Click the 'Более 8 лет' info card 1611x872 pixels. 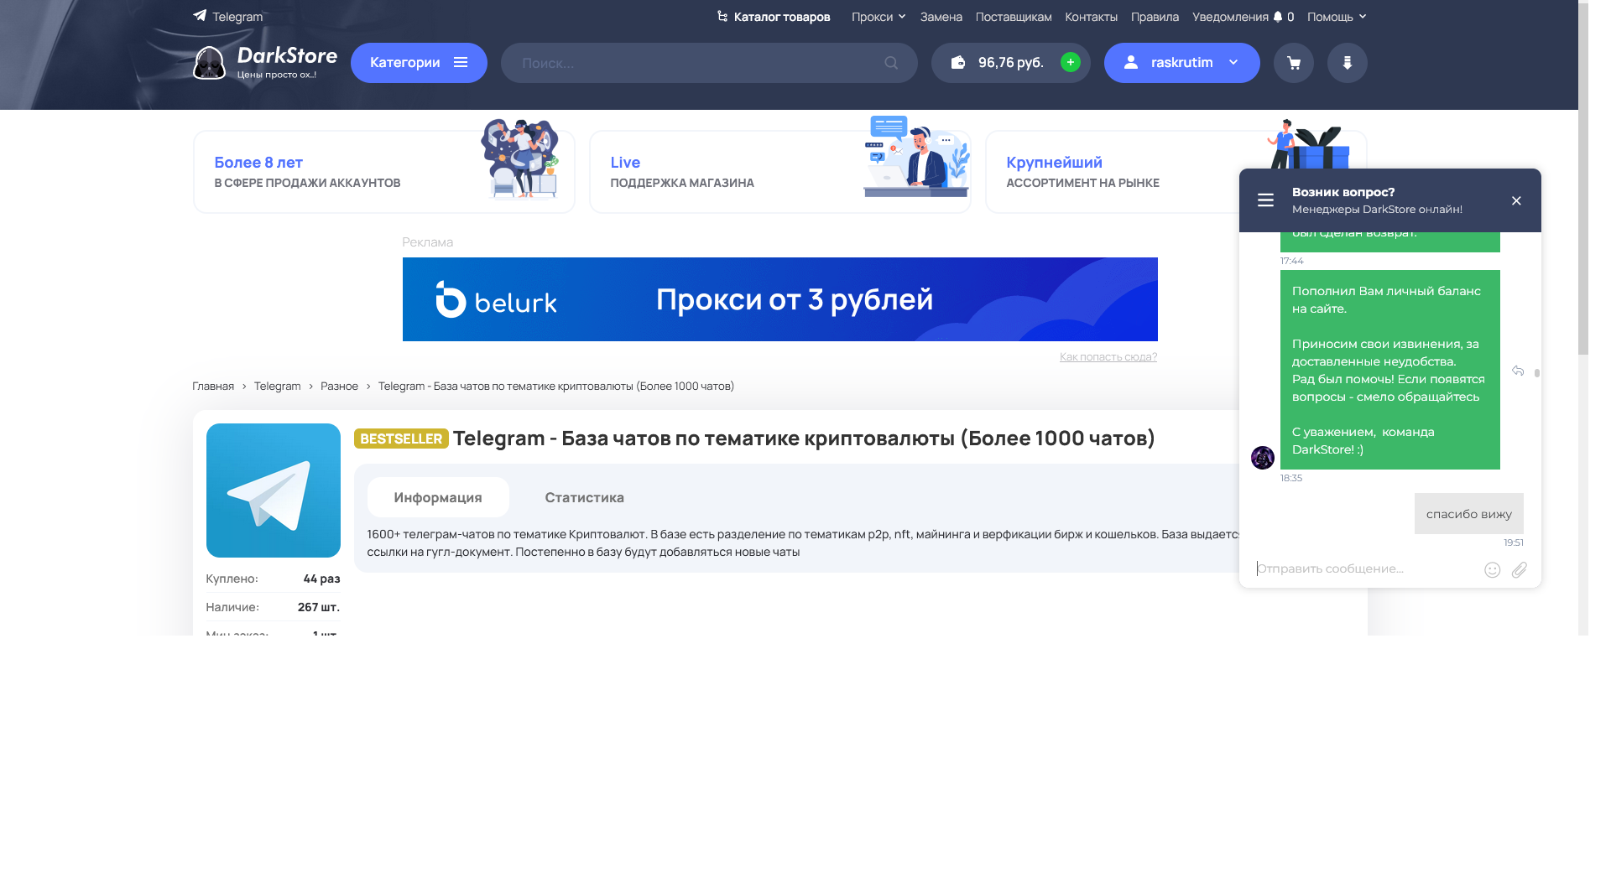pyautogui.click(x=384, y=172)
